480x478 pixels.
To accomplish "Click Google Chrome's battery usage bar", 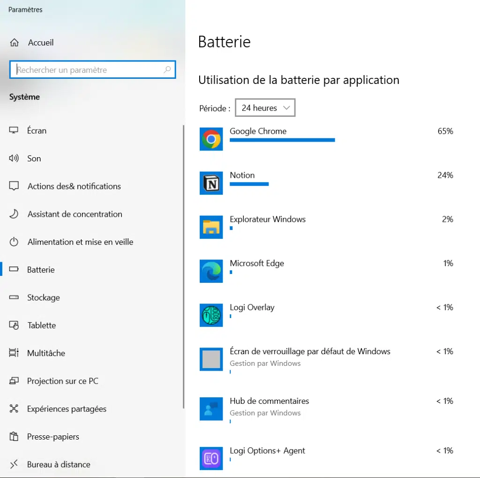I will click(282, 140).
